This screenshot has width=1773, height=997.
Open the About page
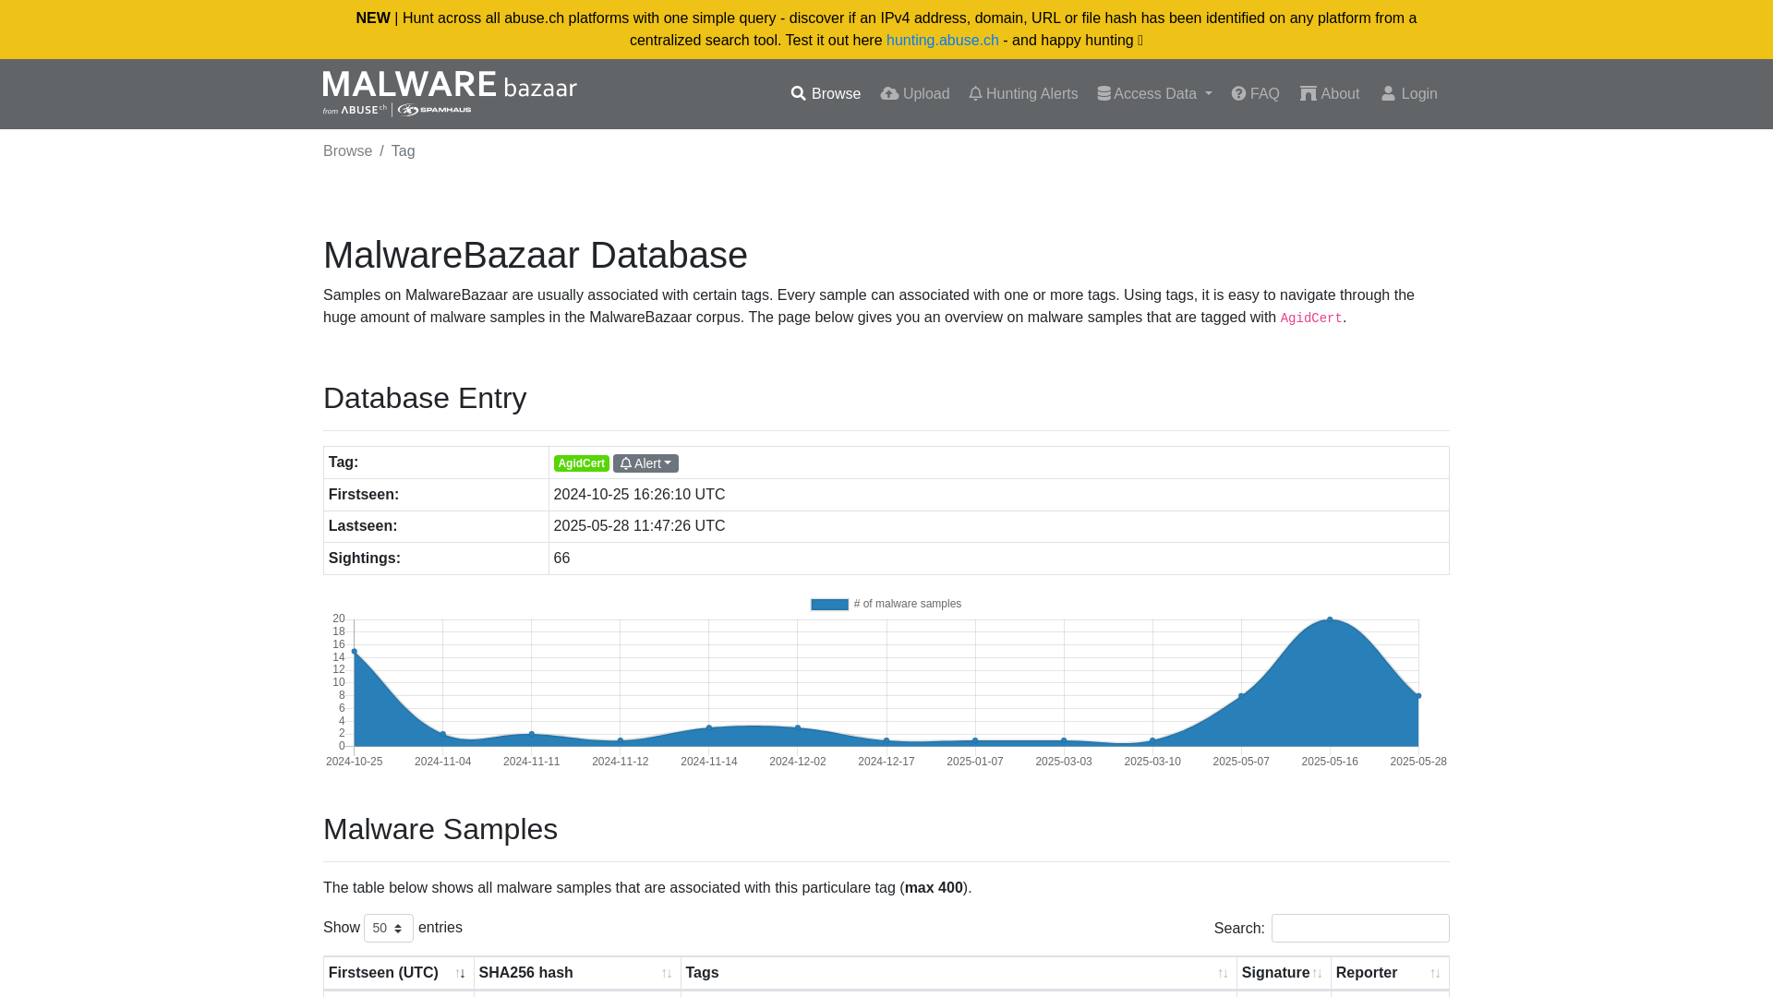(1330, 94)
